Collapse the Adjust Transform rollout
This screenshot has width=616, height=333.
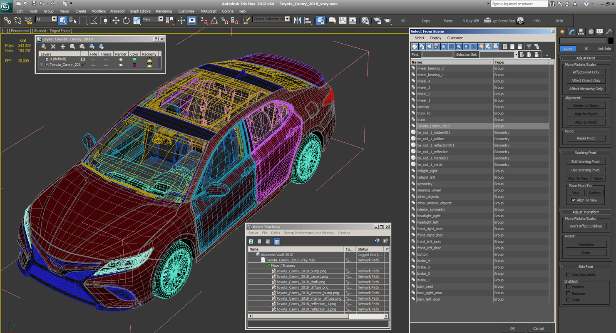(x=585, y=212)
